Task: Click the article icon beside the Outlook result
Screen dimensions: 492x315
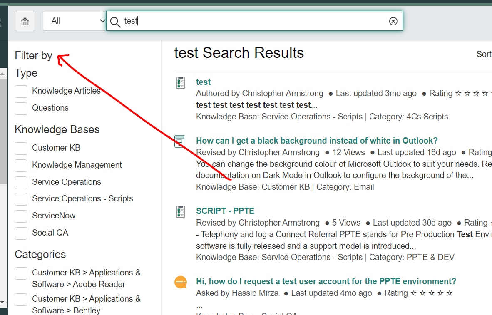Action: pos(179,141)
